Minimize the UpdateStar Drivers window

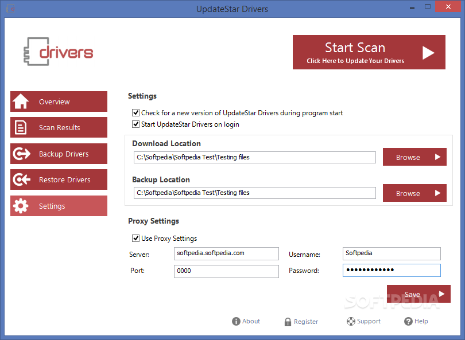(412, 8)
